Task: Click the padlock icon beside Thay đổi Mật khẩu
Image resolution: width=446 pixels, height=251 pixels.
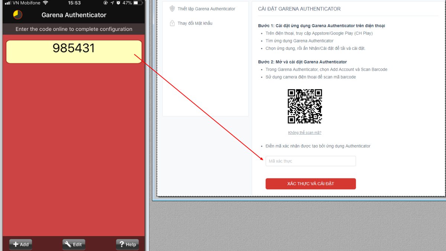Action: pyautogui.click(x=172, y=23)
